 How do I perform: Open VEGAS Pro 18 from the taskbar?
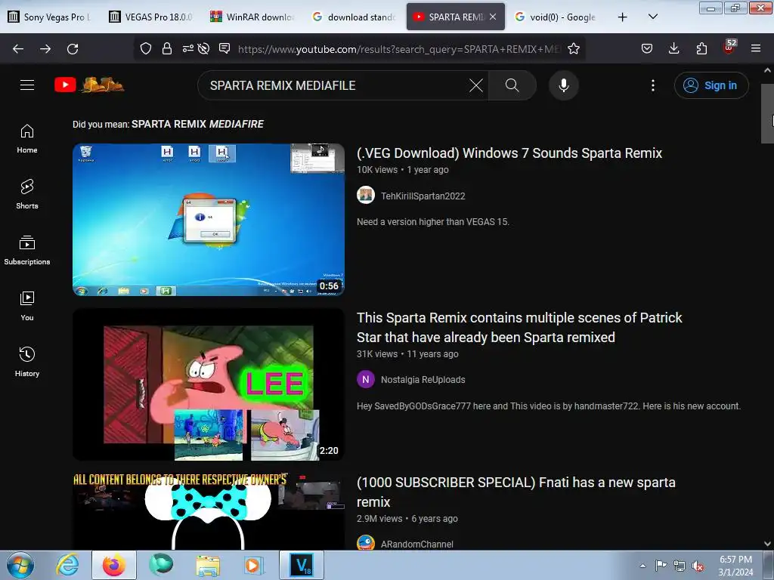point(302,565)
